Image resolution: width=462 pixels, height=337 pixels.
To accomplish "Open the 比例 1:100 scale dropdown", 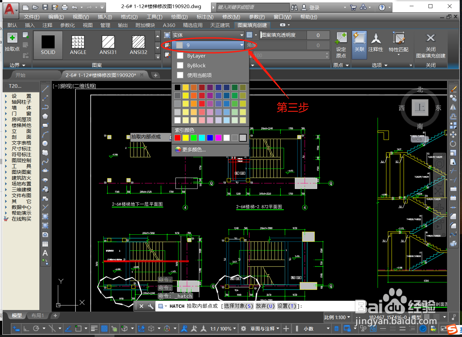I will click(337, 318).
